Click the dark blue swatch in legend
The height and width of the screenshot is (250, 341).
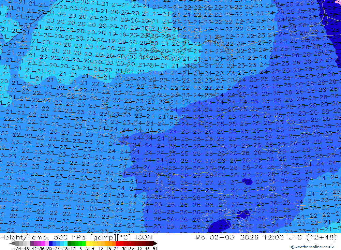point(50,244)
